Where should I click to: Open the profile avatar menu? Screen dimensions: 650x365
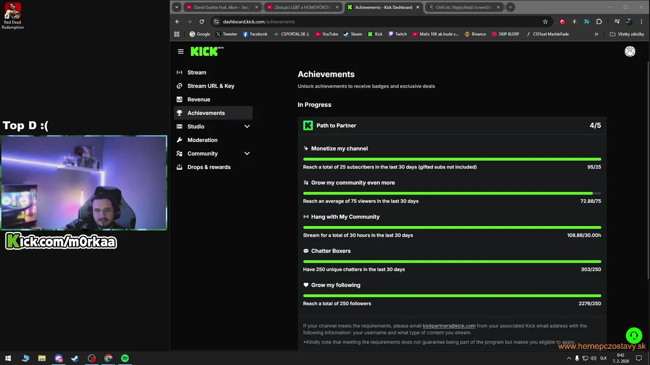click(x=630, y=51)
